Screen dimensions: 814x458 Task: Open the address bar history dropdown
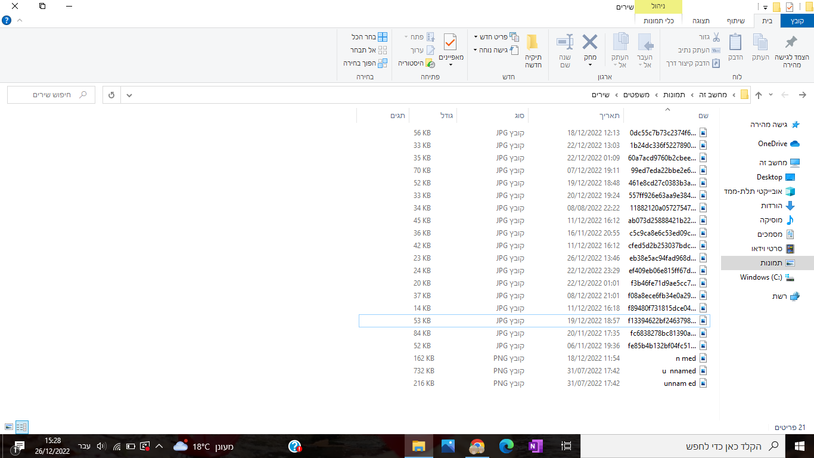point(129,95)
